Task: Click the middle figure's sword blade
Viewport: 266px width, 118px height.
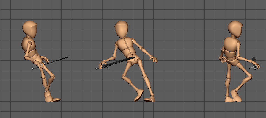Action: [x=121, y=61]
